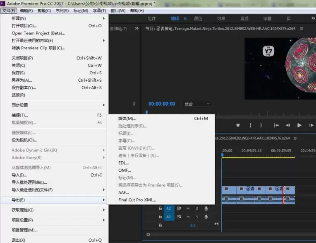Solo audio track A3 with S button
Image resolution: width=316 pixels, height=243 pixels.
(x=197, y=217)
